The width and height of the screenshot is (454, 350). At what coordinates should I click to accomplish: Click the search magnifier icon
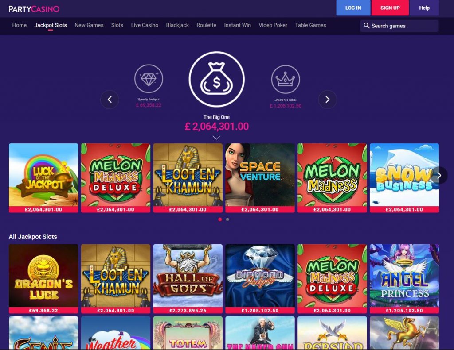tap(366, 26)
